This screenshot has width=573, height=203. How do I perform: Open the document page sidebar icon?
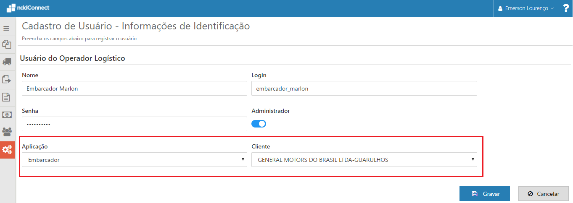[7, 97]
